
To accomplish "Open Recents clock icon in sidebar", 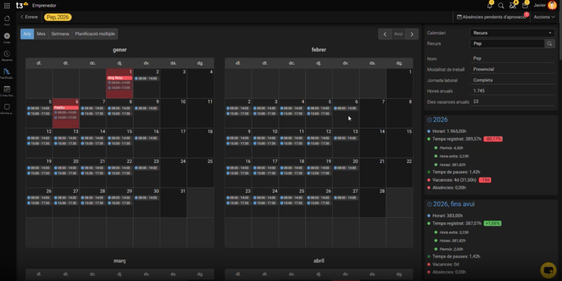I will (7, 54).
